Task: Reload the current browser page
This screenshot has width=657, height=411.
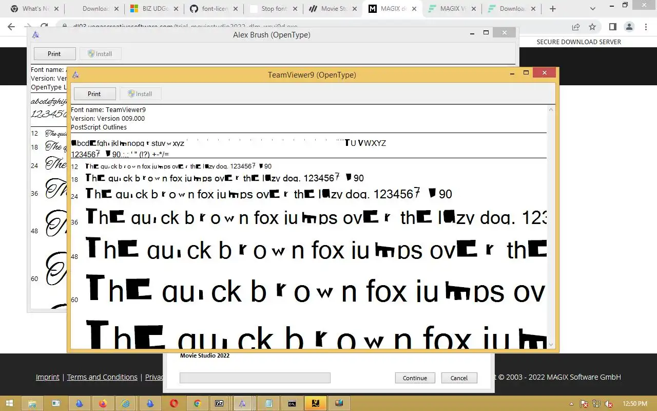Action: [x=44, y=27]
